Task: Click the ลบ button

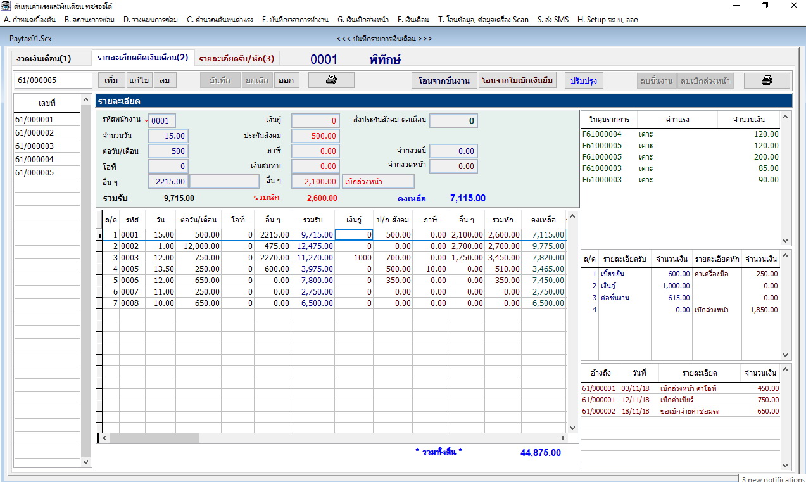Action: tap(164, 80)
